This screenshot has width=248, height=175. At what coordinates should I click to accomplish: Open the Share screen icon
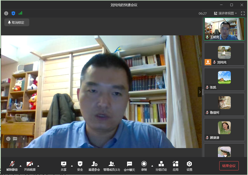tap(63, 164)
